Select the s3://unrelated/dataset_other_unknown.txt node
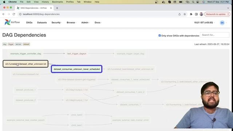The image size is (233, 131). (25, 64)
